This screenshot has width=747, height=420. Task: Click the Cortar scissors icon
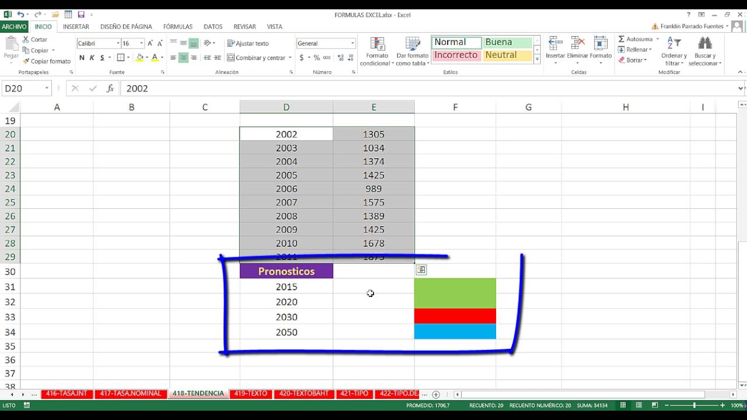[26, 40]
